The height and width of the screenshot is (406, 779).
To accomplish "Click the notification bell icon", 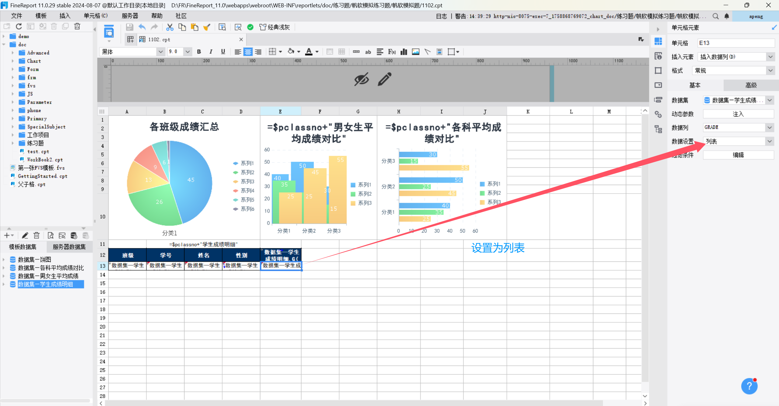I will [727, 16].
